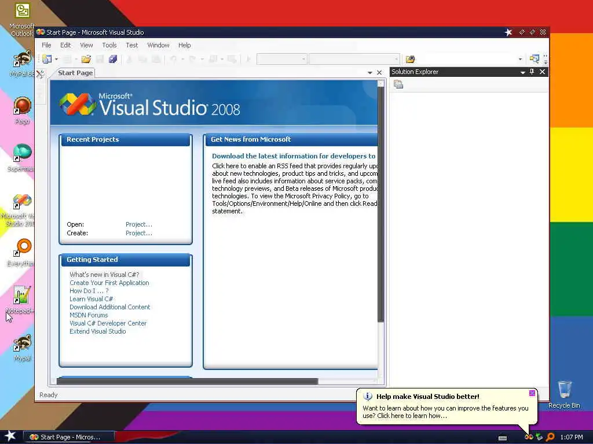Open the View menu
This screenshot has width=593, height=444.
(x=86, y=45)
